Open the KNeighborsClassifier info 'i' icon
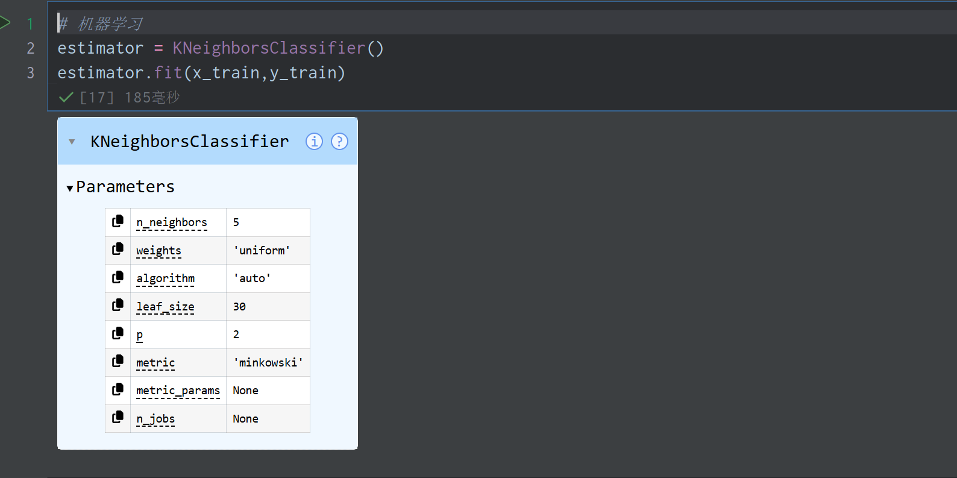The image size is (957, 478). (314, 141)
